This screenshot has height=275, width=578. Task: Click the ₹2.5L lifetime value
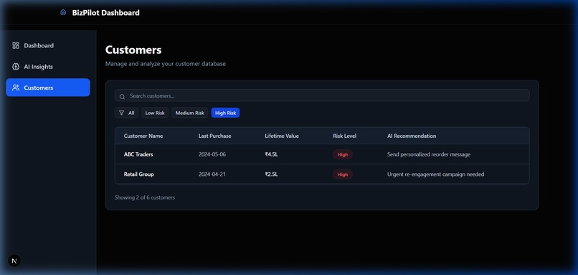pos(271,174)
